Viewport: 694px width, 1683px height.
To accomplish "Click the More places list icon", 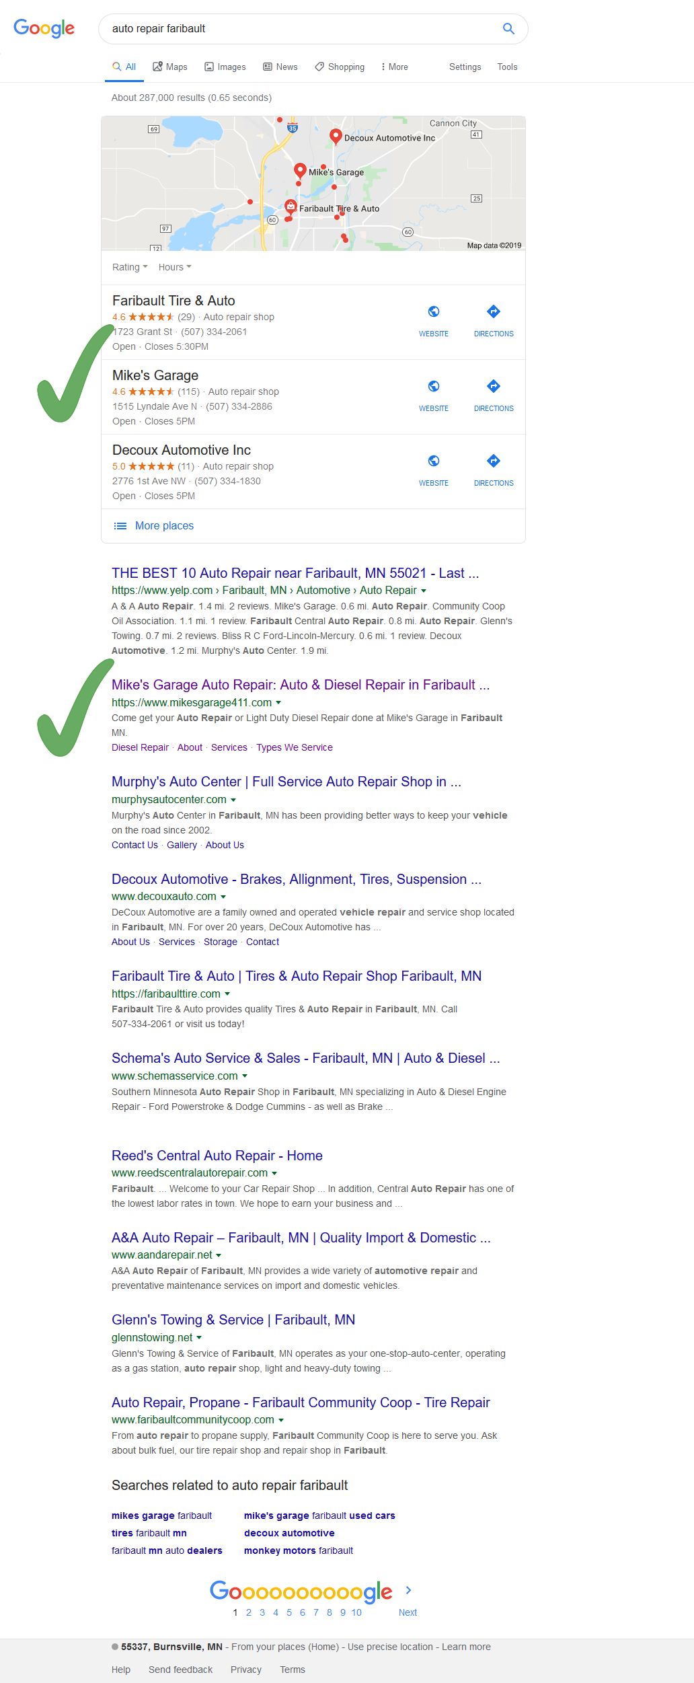I will point(120,526).
